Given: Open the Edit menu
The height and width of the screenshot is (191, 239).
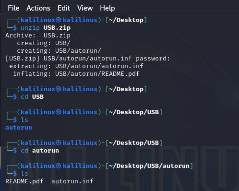Looking at the screenshot, I should [x=64, y=8].
